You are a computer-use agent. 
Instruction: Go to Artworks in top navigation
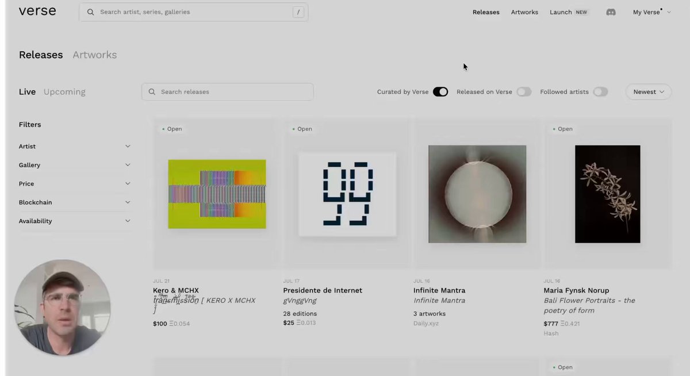(524, 12)
